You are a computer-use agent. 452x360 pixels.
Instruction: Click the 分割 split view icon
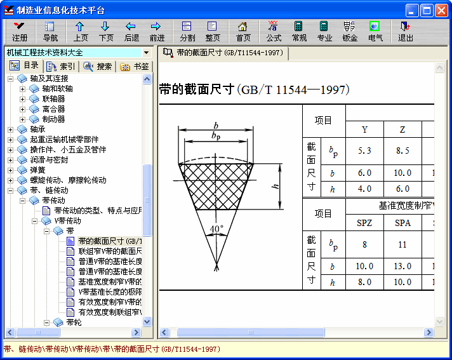click(x=187, y=31)
